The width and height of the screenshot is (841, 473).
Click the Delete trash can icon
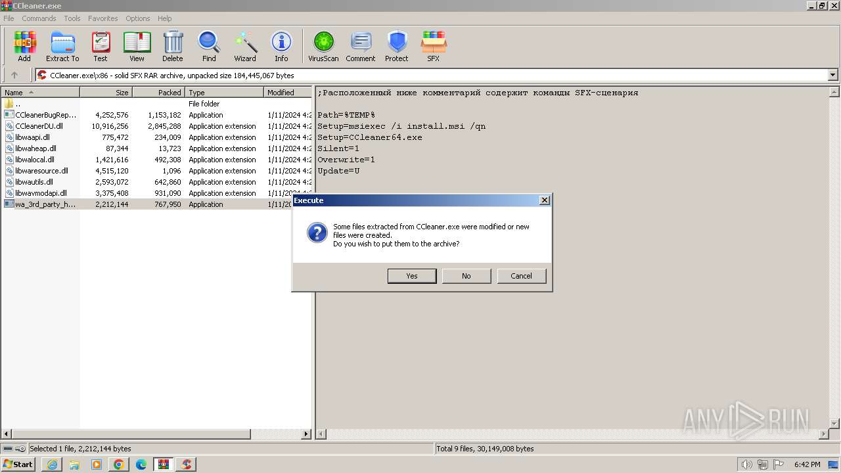click(x=173, y=47)
